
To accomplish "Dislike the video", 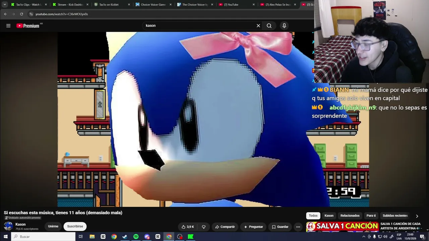I will [x=203, y=227].
